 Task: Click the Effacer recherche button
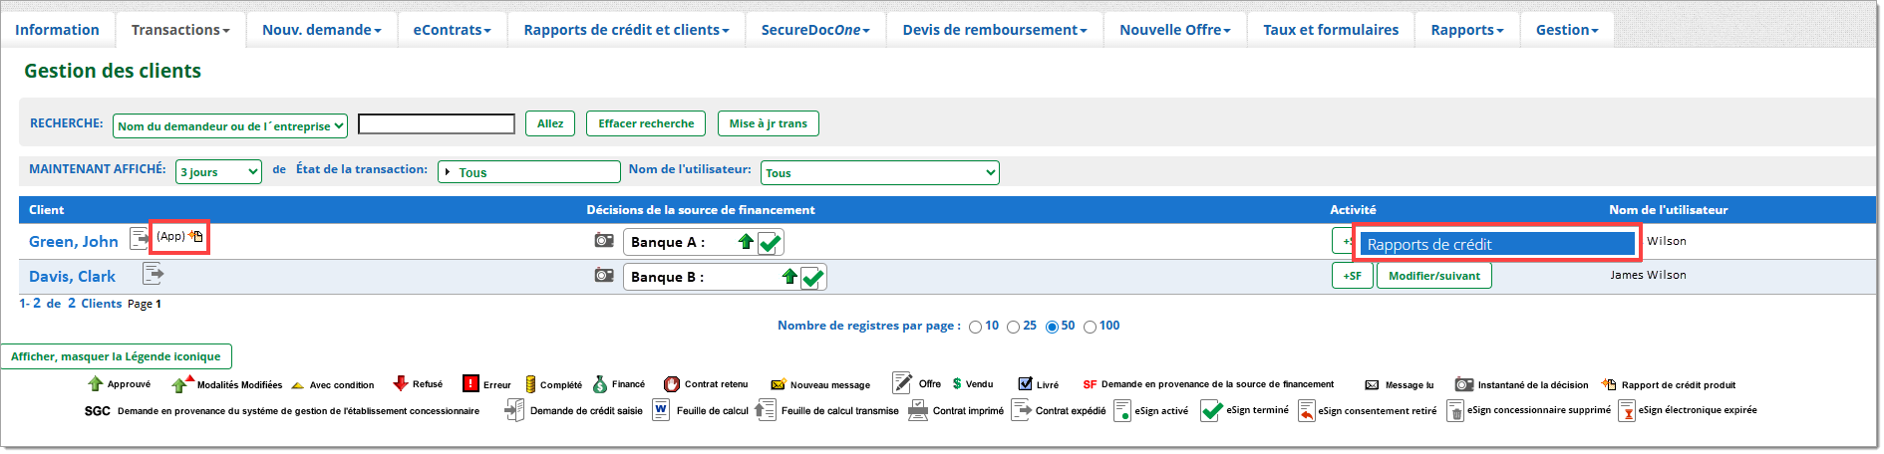point(645,123)
